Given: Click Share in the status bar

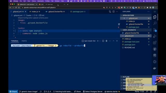Looking at the screenshot, I should 77,91.
